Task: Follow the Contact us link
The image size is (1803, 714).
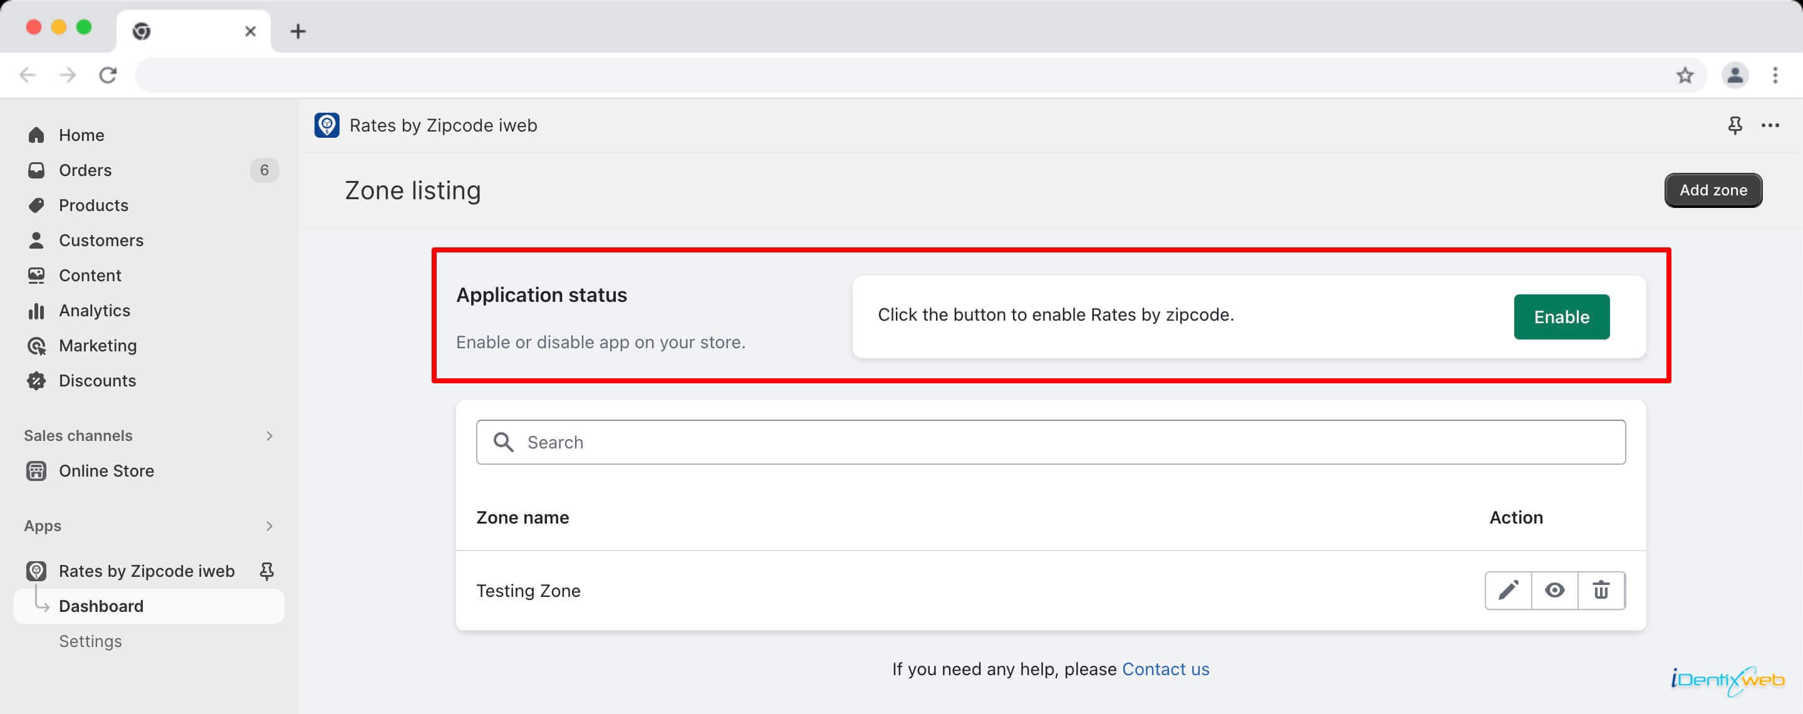Action: click(1165, 669)
